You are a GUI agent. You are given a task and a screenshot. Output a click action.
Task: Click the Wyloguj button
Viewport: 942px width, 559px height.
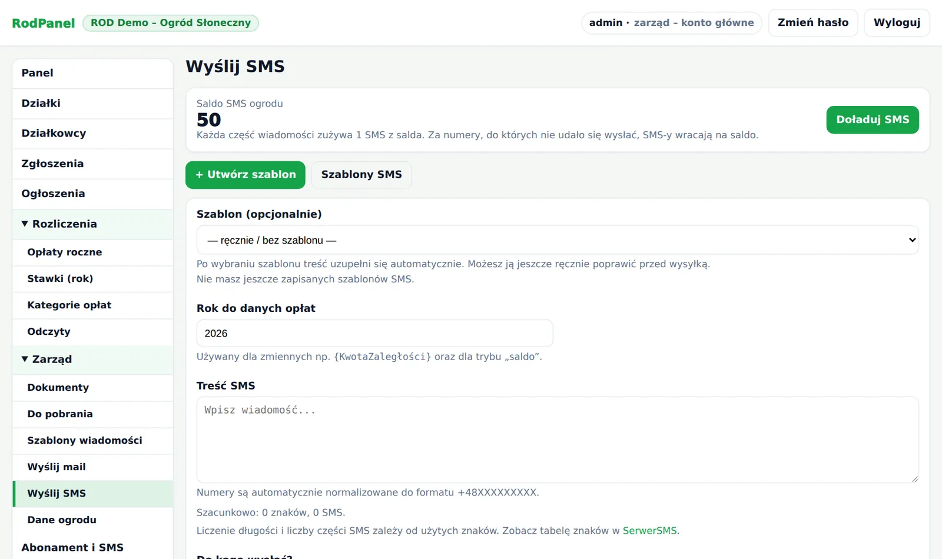pos(897,23)
